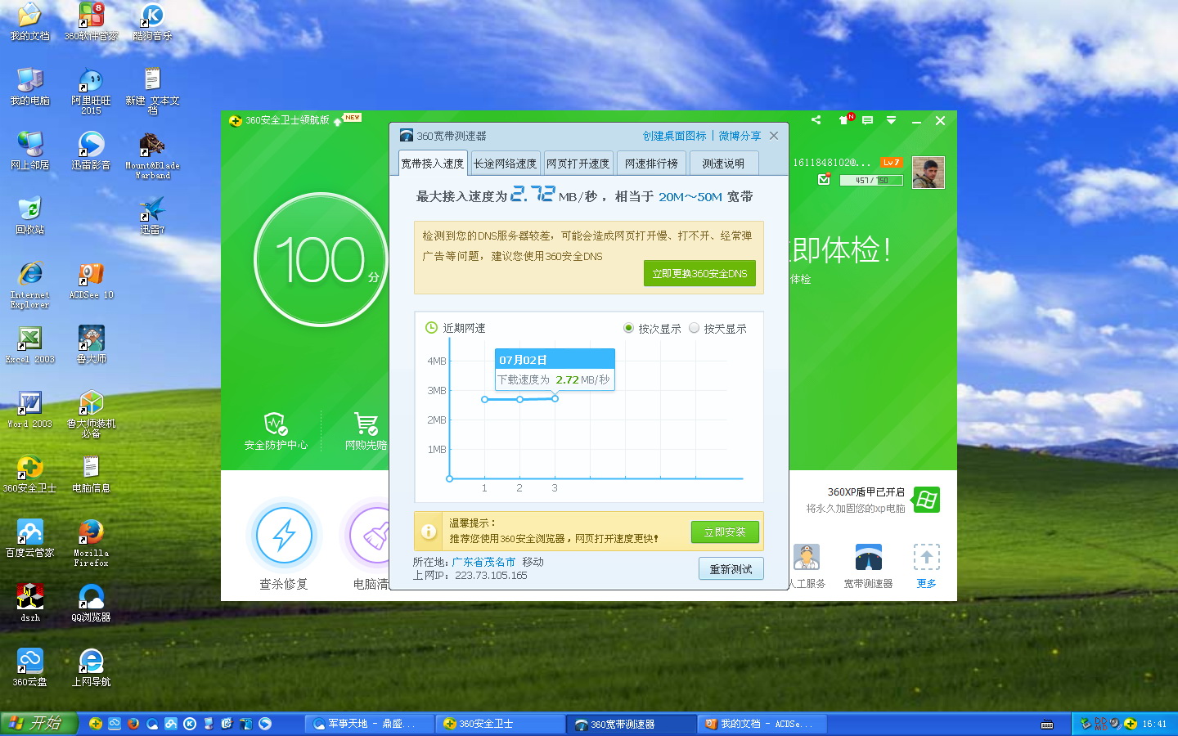
Task: Click the third data point on speed chart
Action: coord(555,398)
